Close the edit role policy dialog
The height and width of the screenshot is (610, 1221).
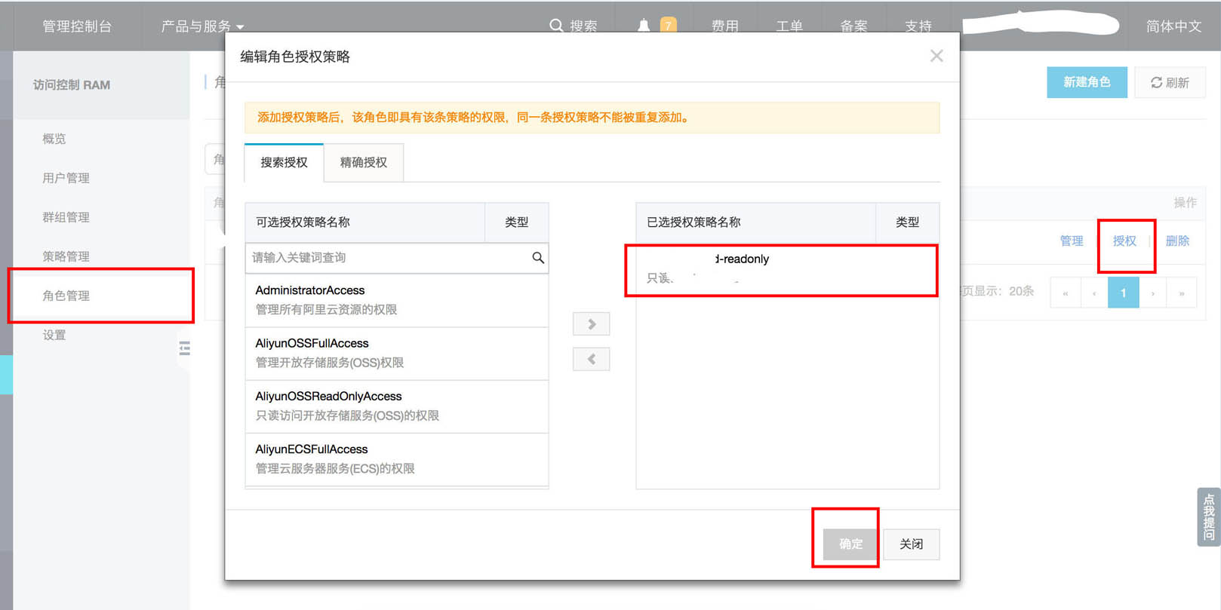(x=937, y=56)
